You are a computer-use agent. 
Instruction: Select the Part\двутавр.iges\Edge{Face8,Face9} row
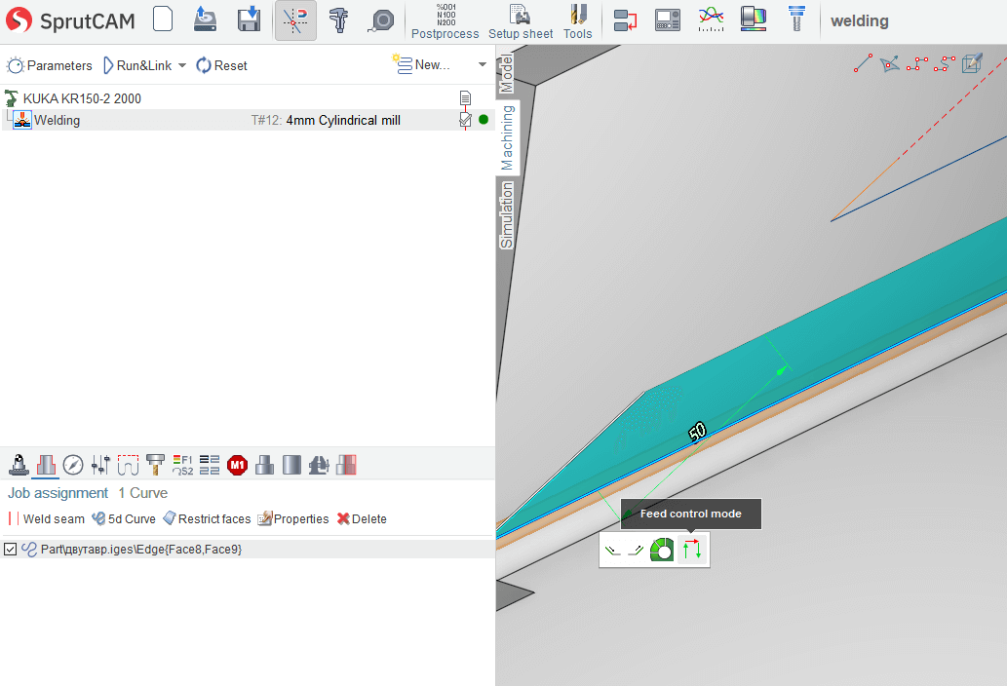[248, 550]
